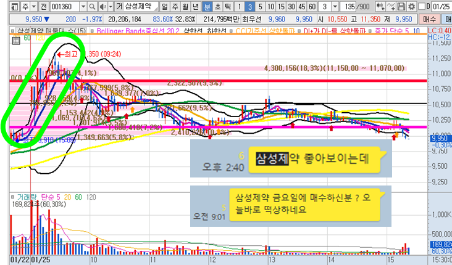Screen dimensions: 452x265
Task: Choose the 1 minute interval button
Action: [x=239, y=6]
